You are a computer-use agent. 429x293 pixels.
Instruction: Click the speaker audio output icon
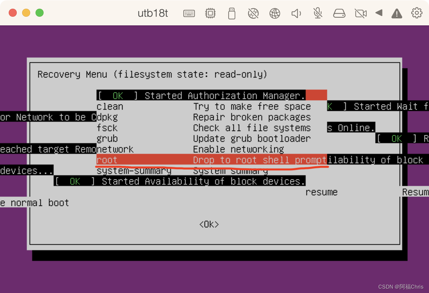point(296,13)
